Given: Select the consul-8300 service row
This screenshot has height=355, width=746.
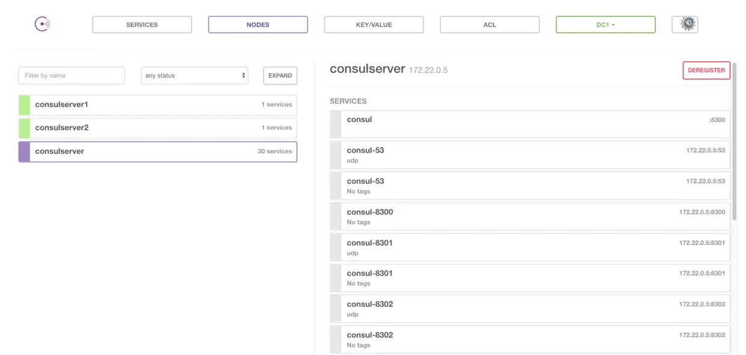Looking at the screenshot, I should [529, 216].
